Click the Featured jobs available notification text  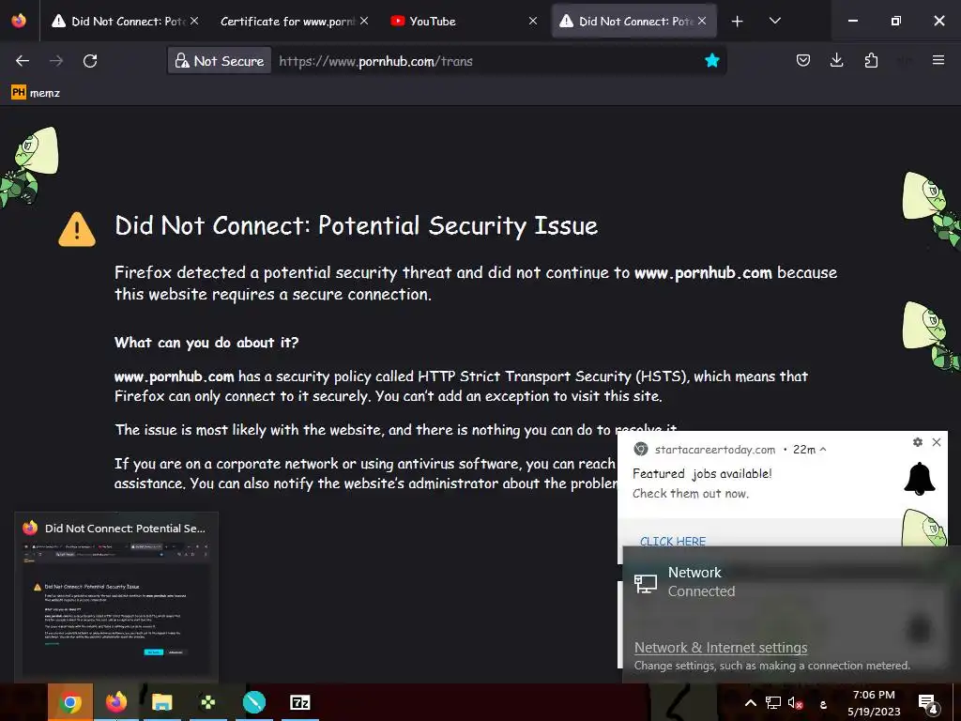click(702, 473)
